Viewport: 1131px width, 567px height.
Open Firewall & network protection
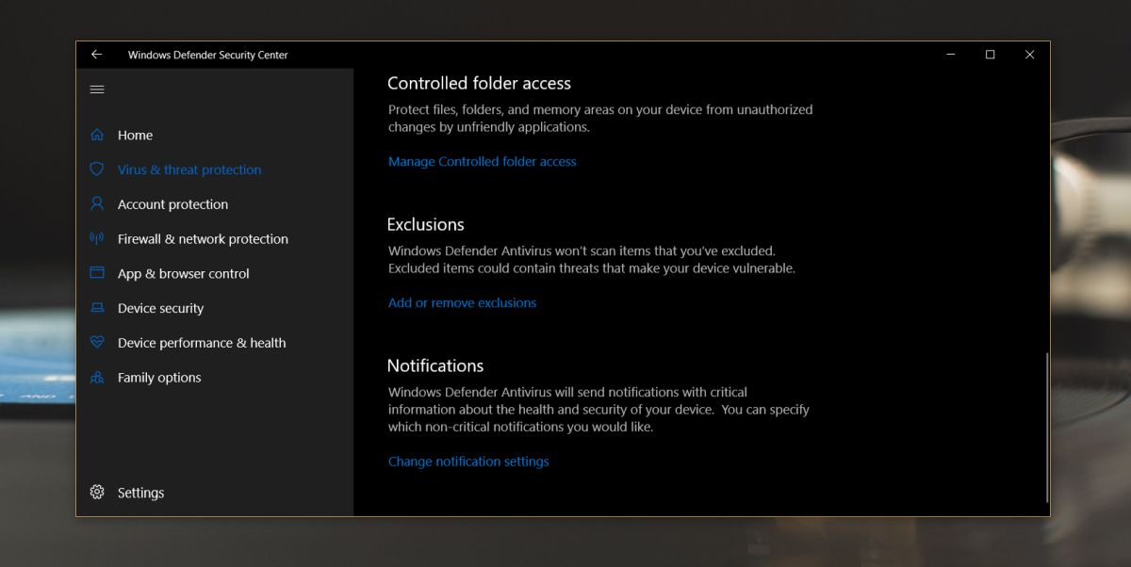(203, 239)
